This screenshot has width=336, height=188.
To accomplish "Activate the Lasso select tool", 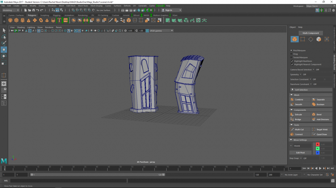I will pos(4,37).
